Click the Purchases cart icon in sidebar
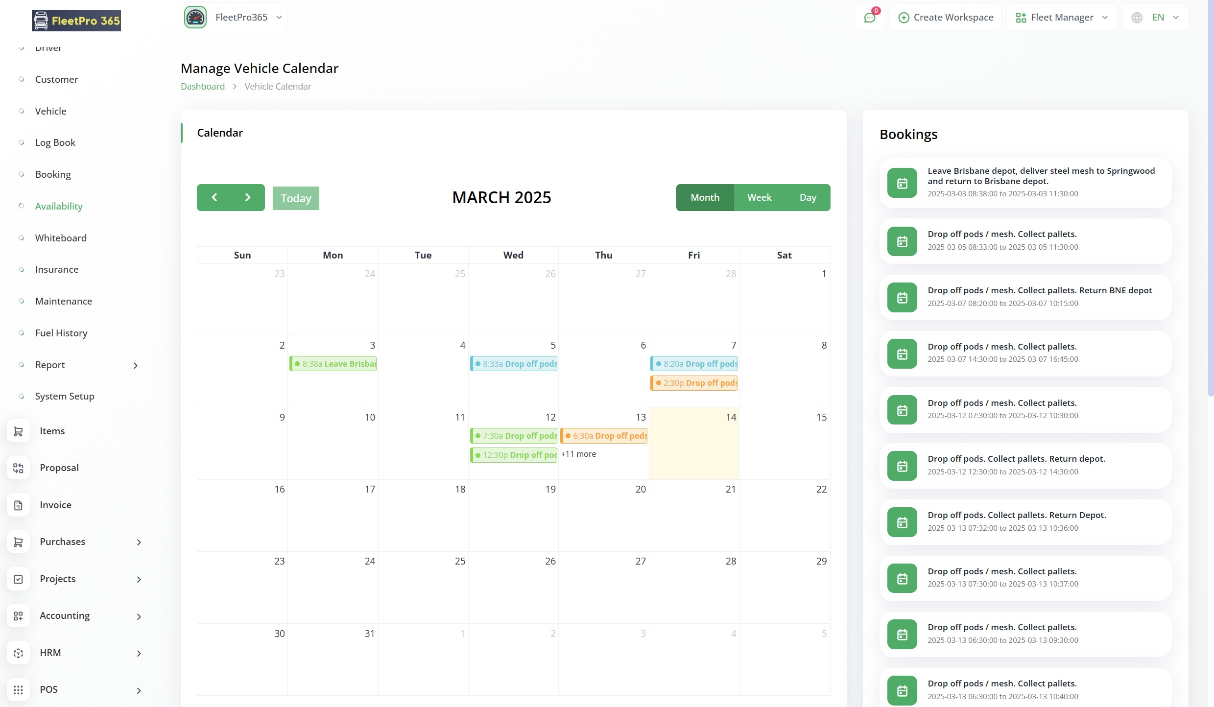 [18, 542]
